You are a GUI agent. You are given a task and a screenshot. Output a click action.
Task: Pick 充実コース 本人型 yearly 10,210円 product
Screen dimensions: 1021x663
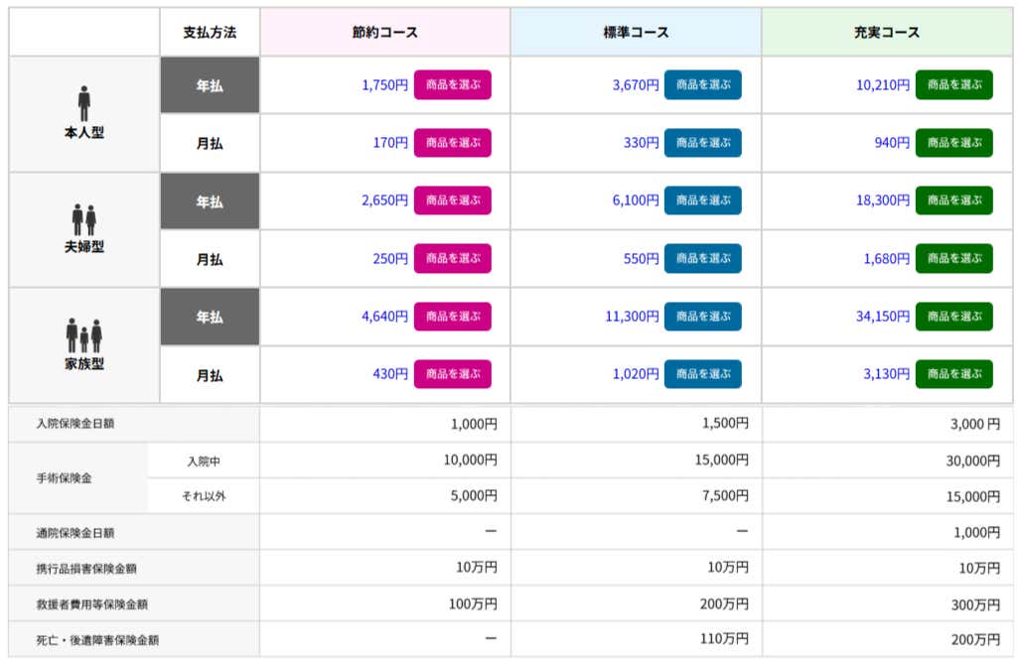click(953, 85)
